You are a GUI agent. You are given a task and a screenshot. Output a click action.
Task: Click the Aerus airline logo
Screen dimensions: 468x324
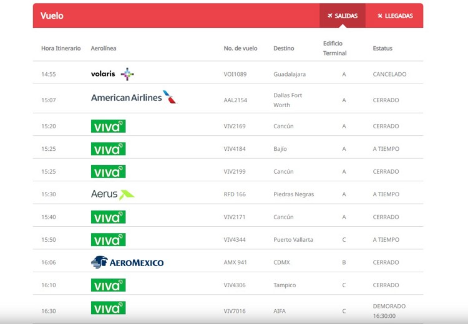(112, 194)
